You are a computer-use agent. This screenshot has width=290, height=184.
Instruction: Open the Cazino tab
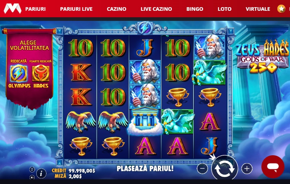pyautogui.click(x=116, y=9)
